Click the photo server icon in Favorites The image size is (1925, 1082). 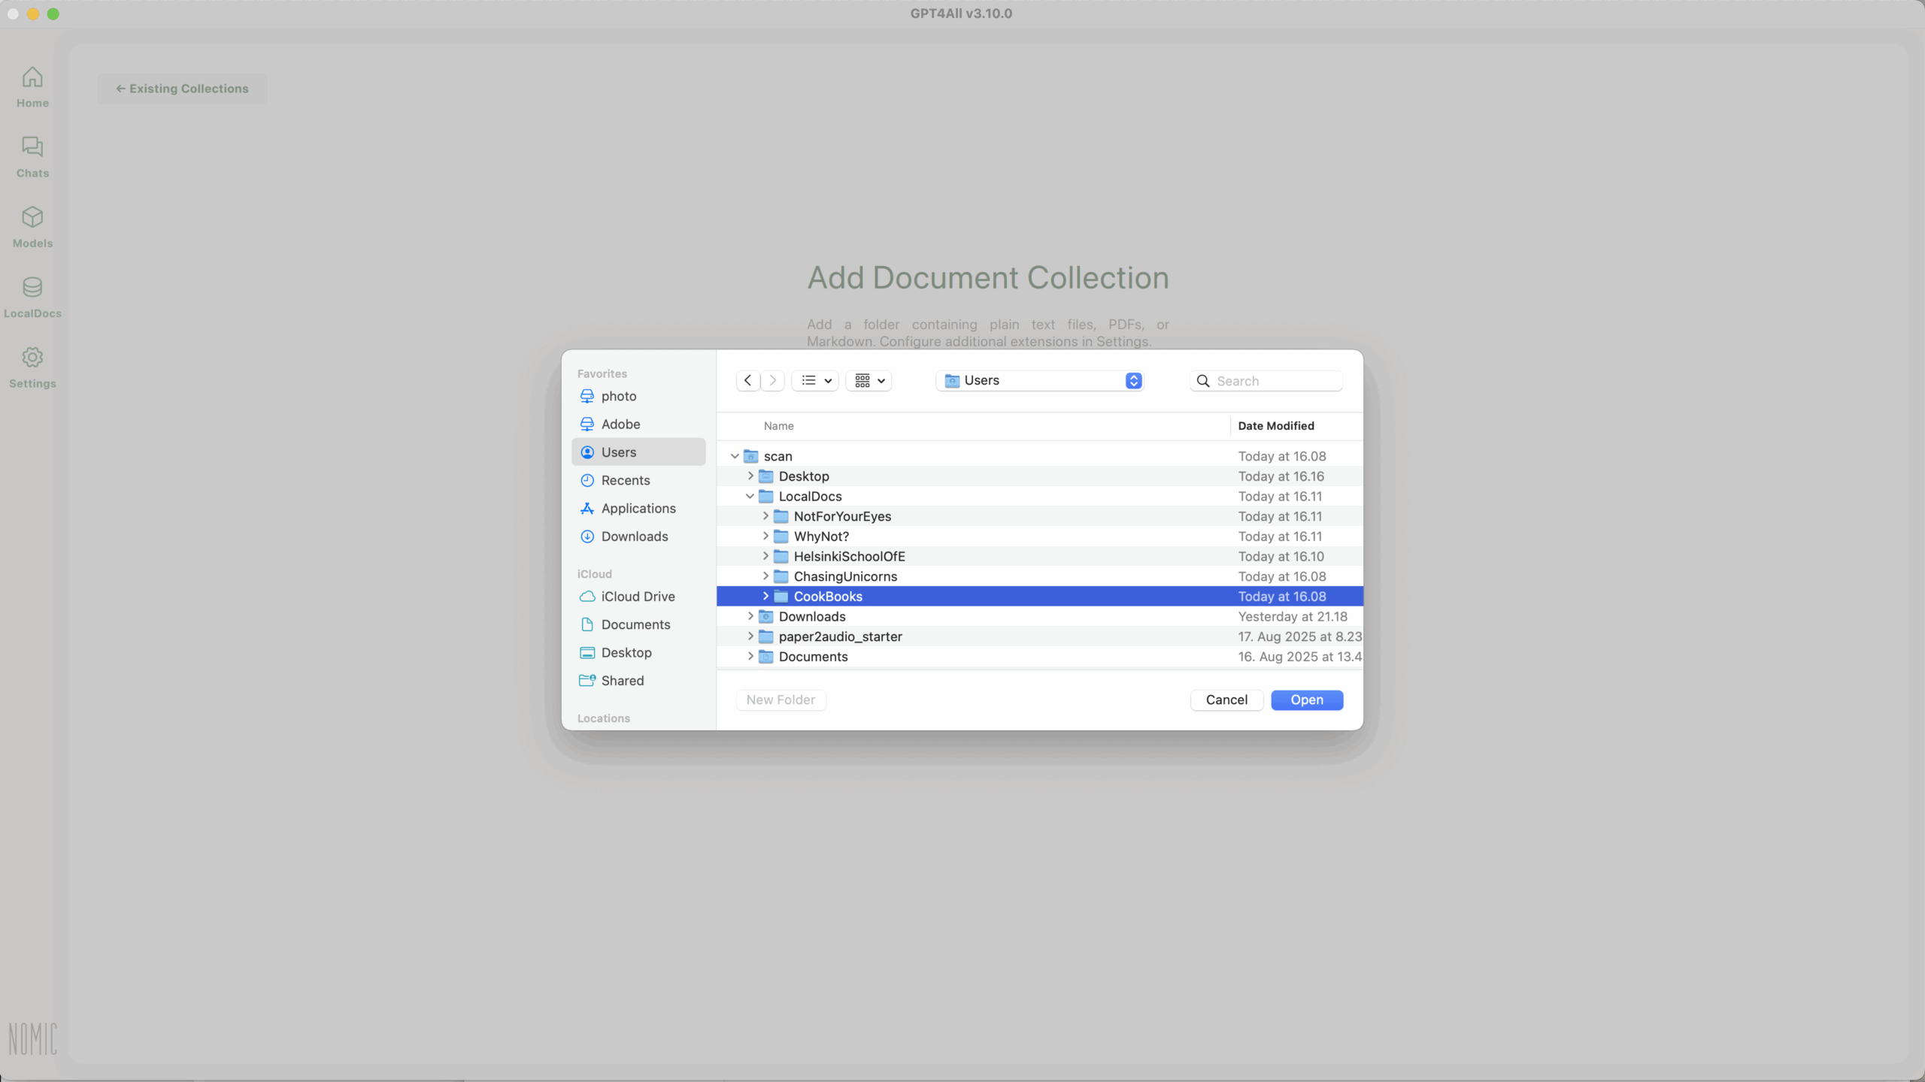click(x=587, y=396)
